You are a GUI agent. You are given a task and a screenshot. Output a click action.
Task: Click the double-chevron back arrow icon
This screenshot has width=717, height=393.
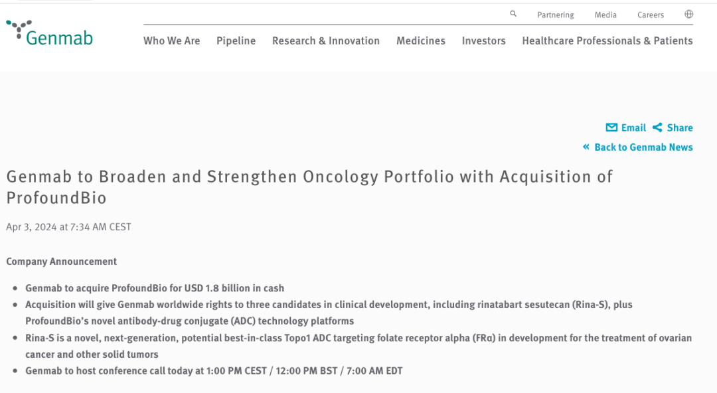[586, 147]
